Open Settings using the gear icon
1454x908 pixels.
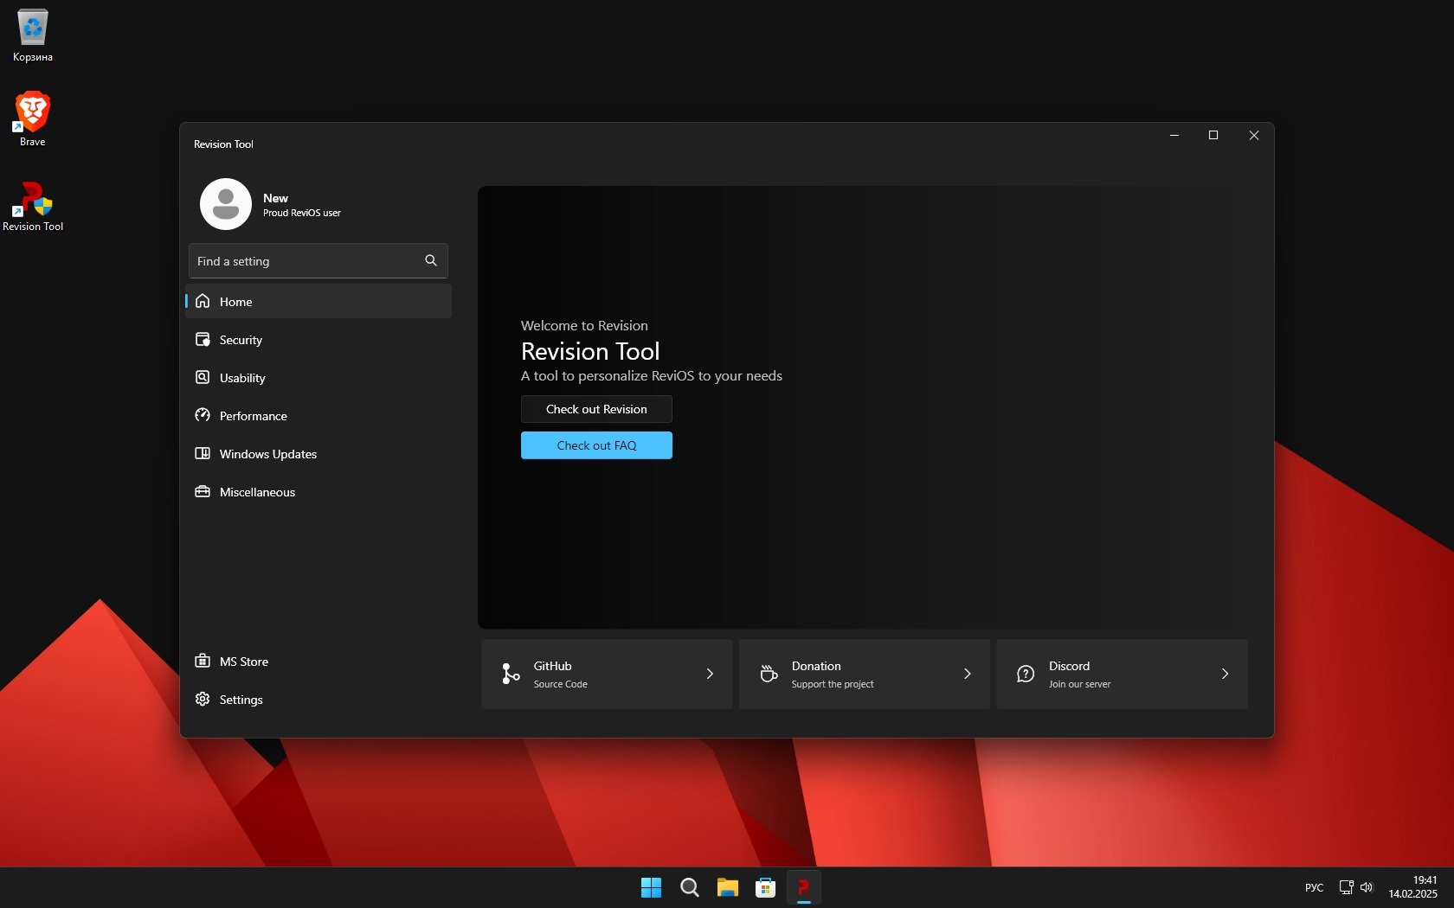tap(203, 700)
